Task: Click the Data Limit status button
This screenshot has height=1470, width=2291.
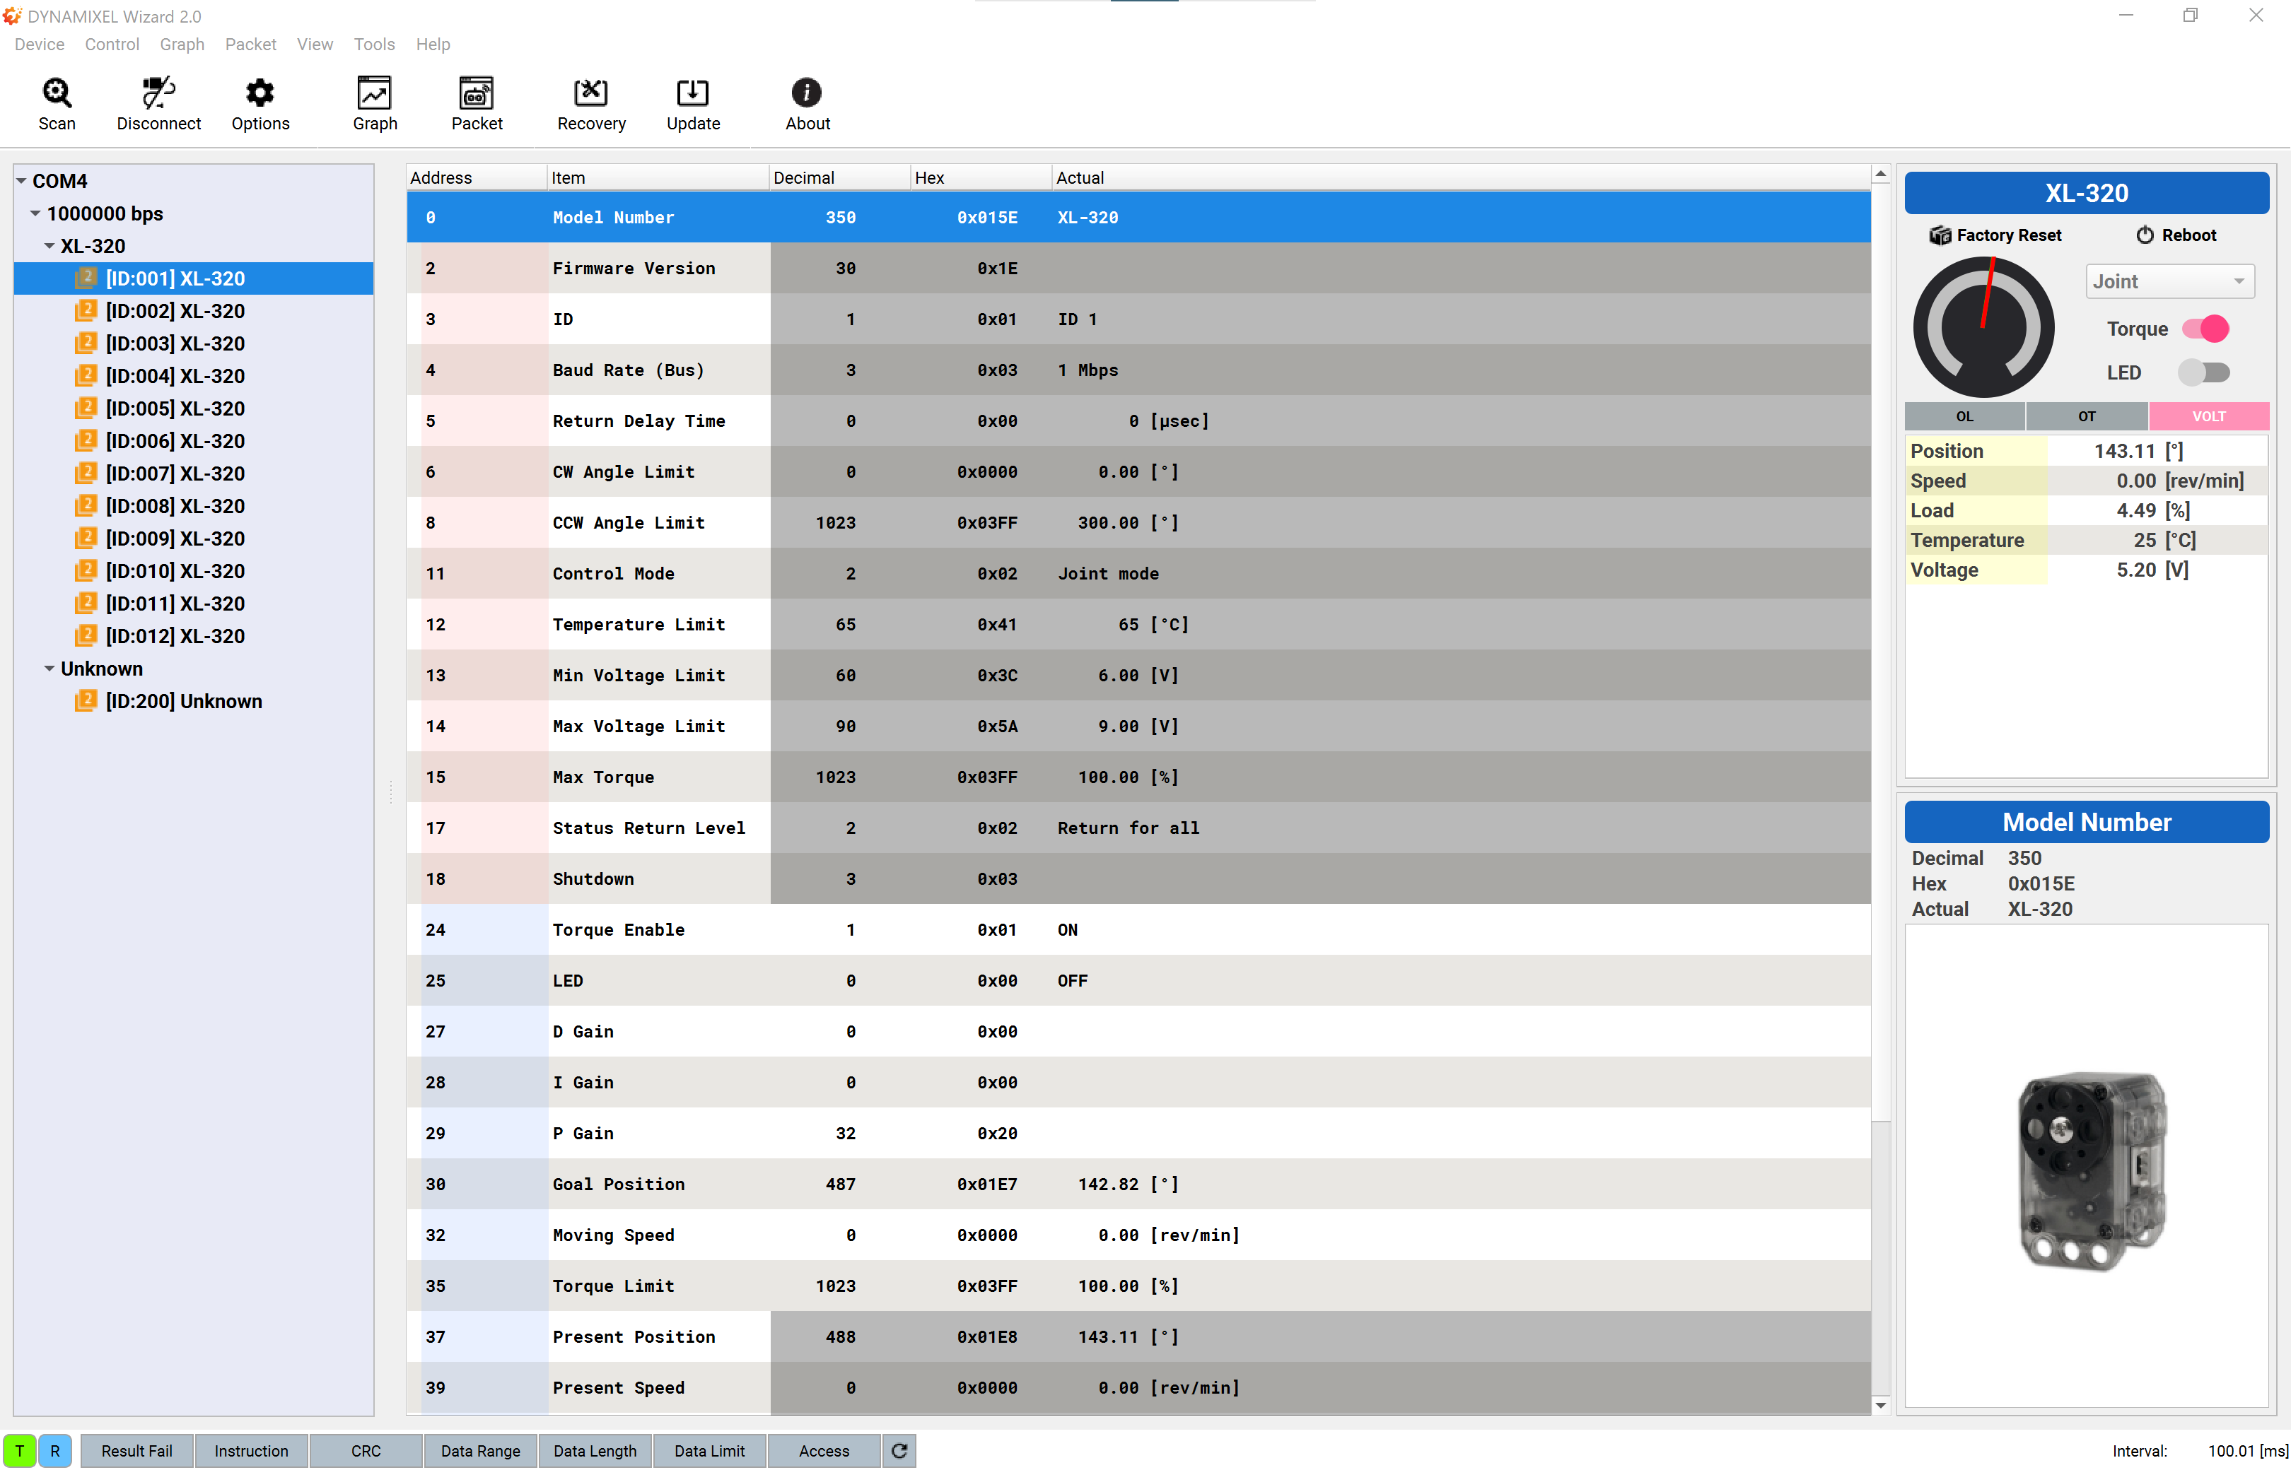Action: (x=709, y=1451)
